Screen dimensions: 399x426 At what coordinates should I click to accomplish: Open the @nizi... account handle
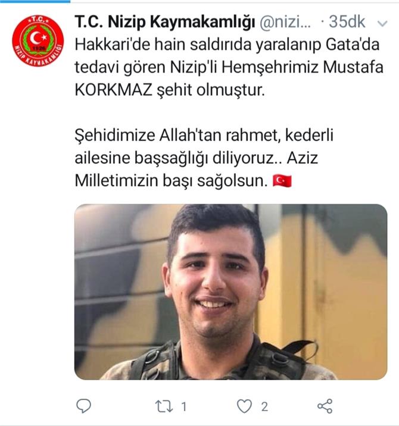tap(285, 22)
